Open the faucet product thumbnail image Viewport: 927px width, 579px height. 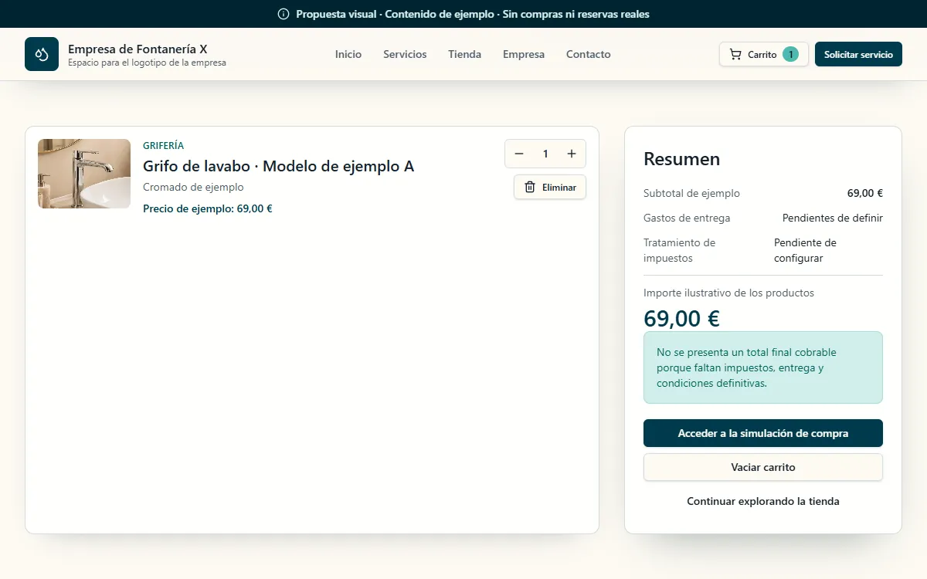pyautogui.click(x=84, y=174)
